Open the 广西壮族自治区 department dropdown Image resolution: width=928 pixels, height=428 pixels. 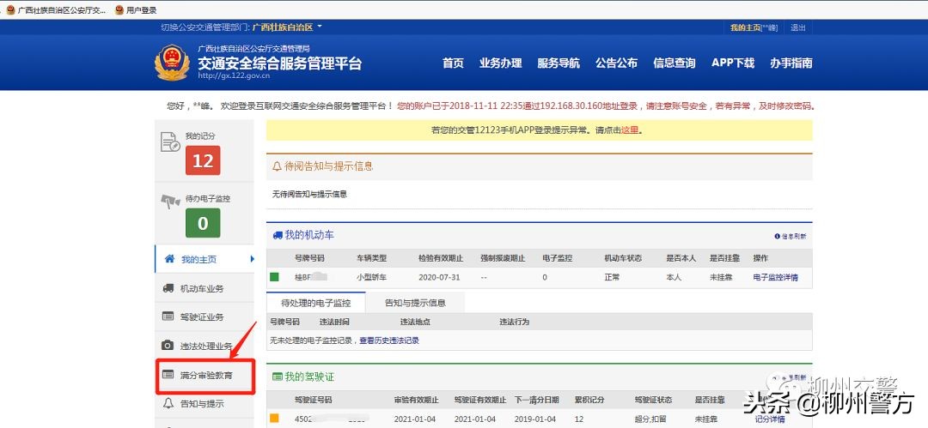click(x=287, y=27)
